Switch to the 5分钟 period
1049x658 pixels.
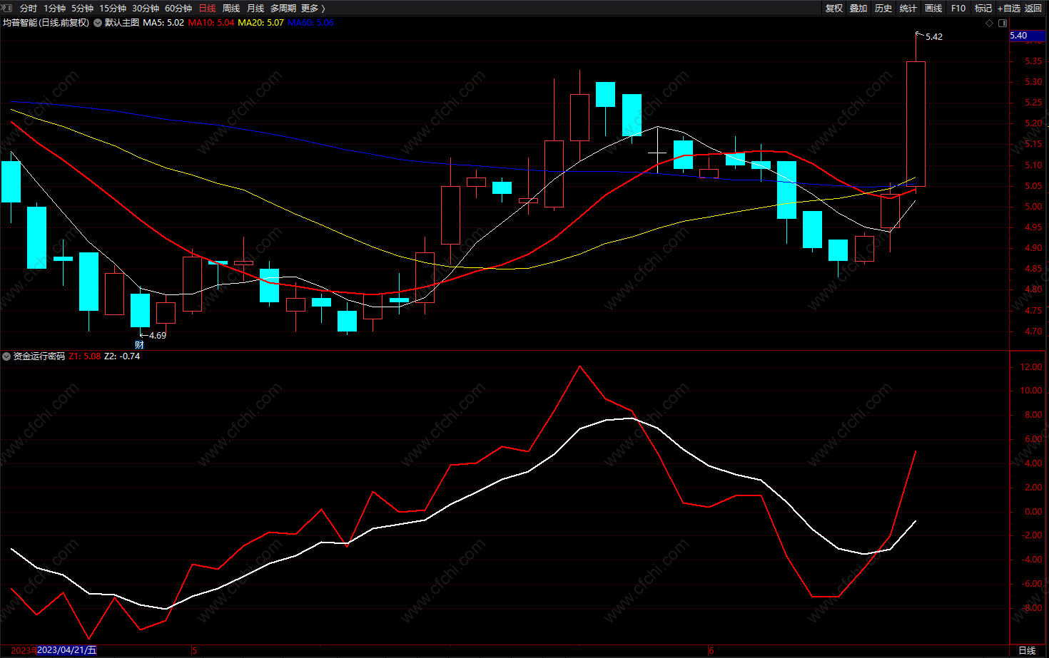click(x=82, y=9)
